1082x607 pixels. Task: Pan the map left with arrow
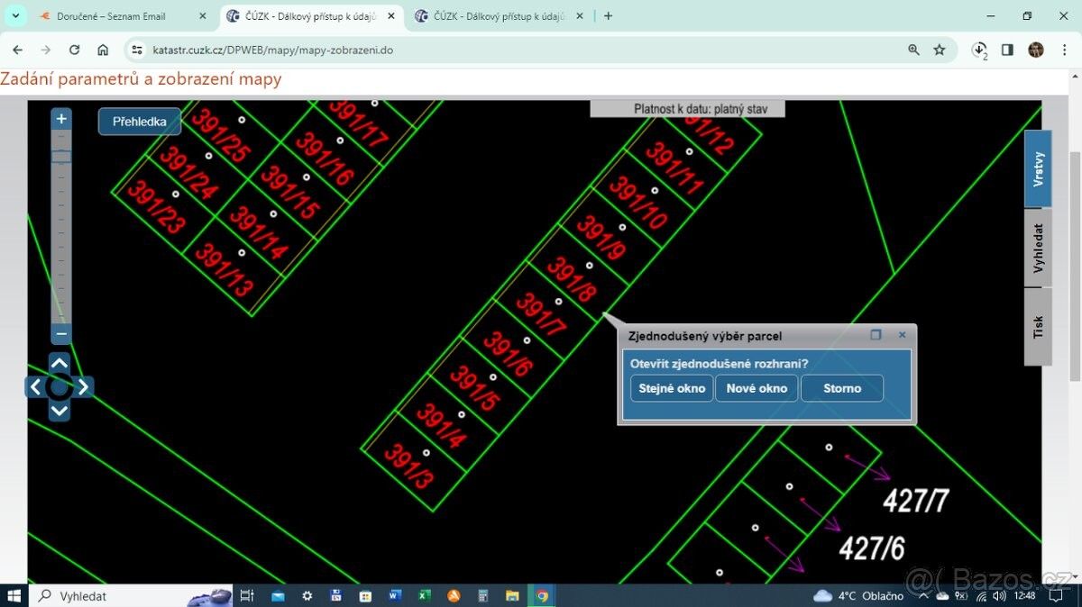(x=35, y=387)
